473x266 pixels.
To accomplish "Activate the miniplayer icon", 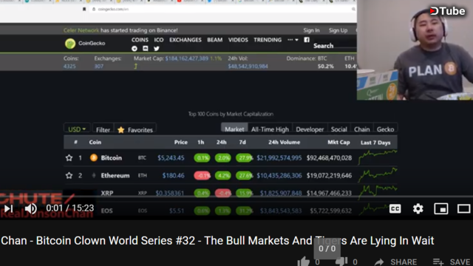I will coord(441,208).
